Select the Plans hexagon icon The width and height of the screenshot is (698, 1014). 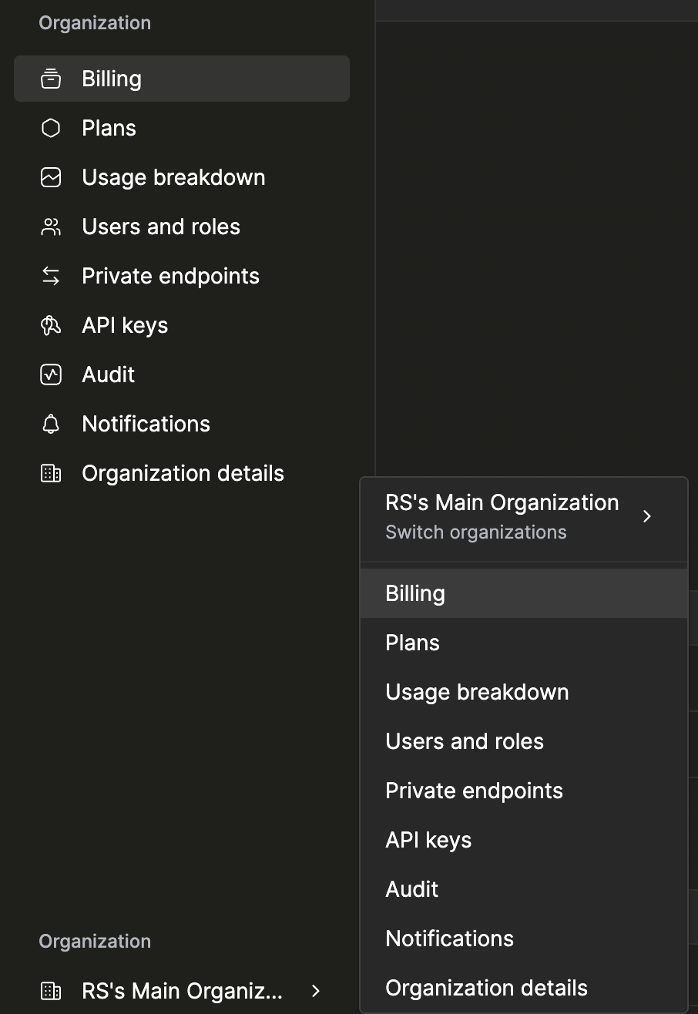pyautogui.click(x=50, y=128)
